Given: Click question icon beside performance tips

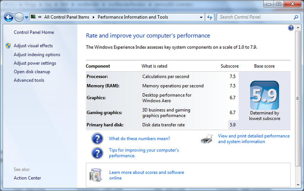Looking at the screenshot, I should tap(97, 153).
